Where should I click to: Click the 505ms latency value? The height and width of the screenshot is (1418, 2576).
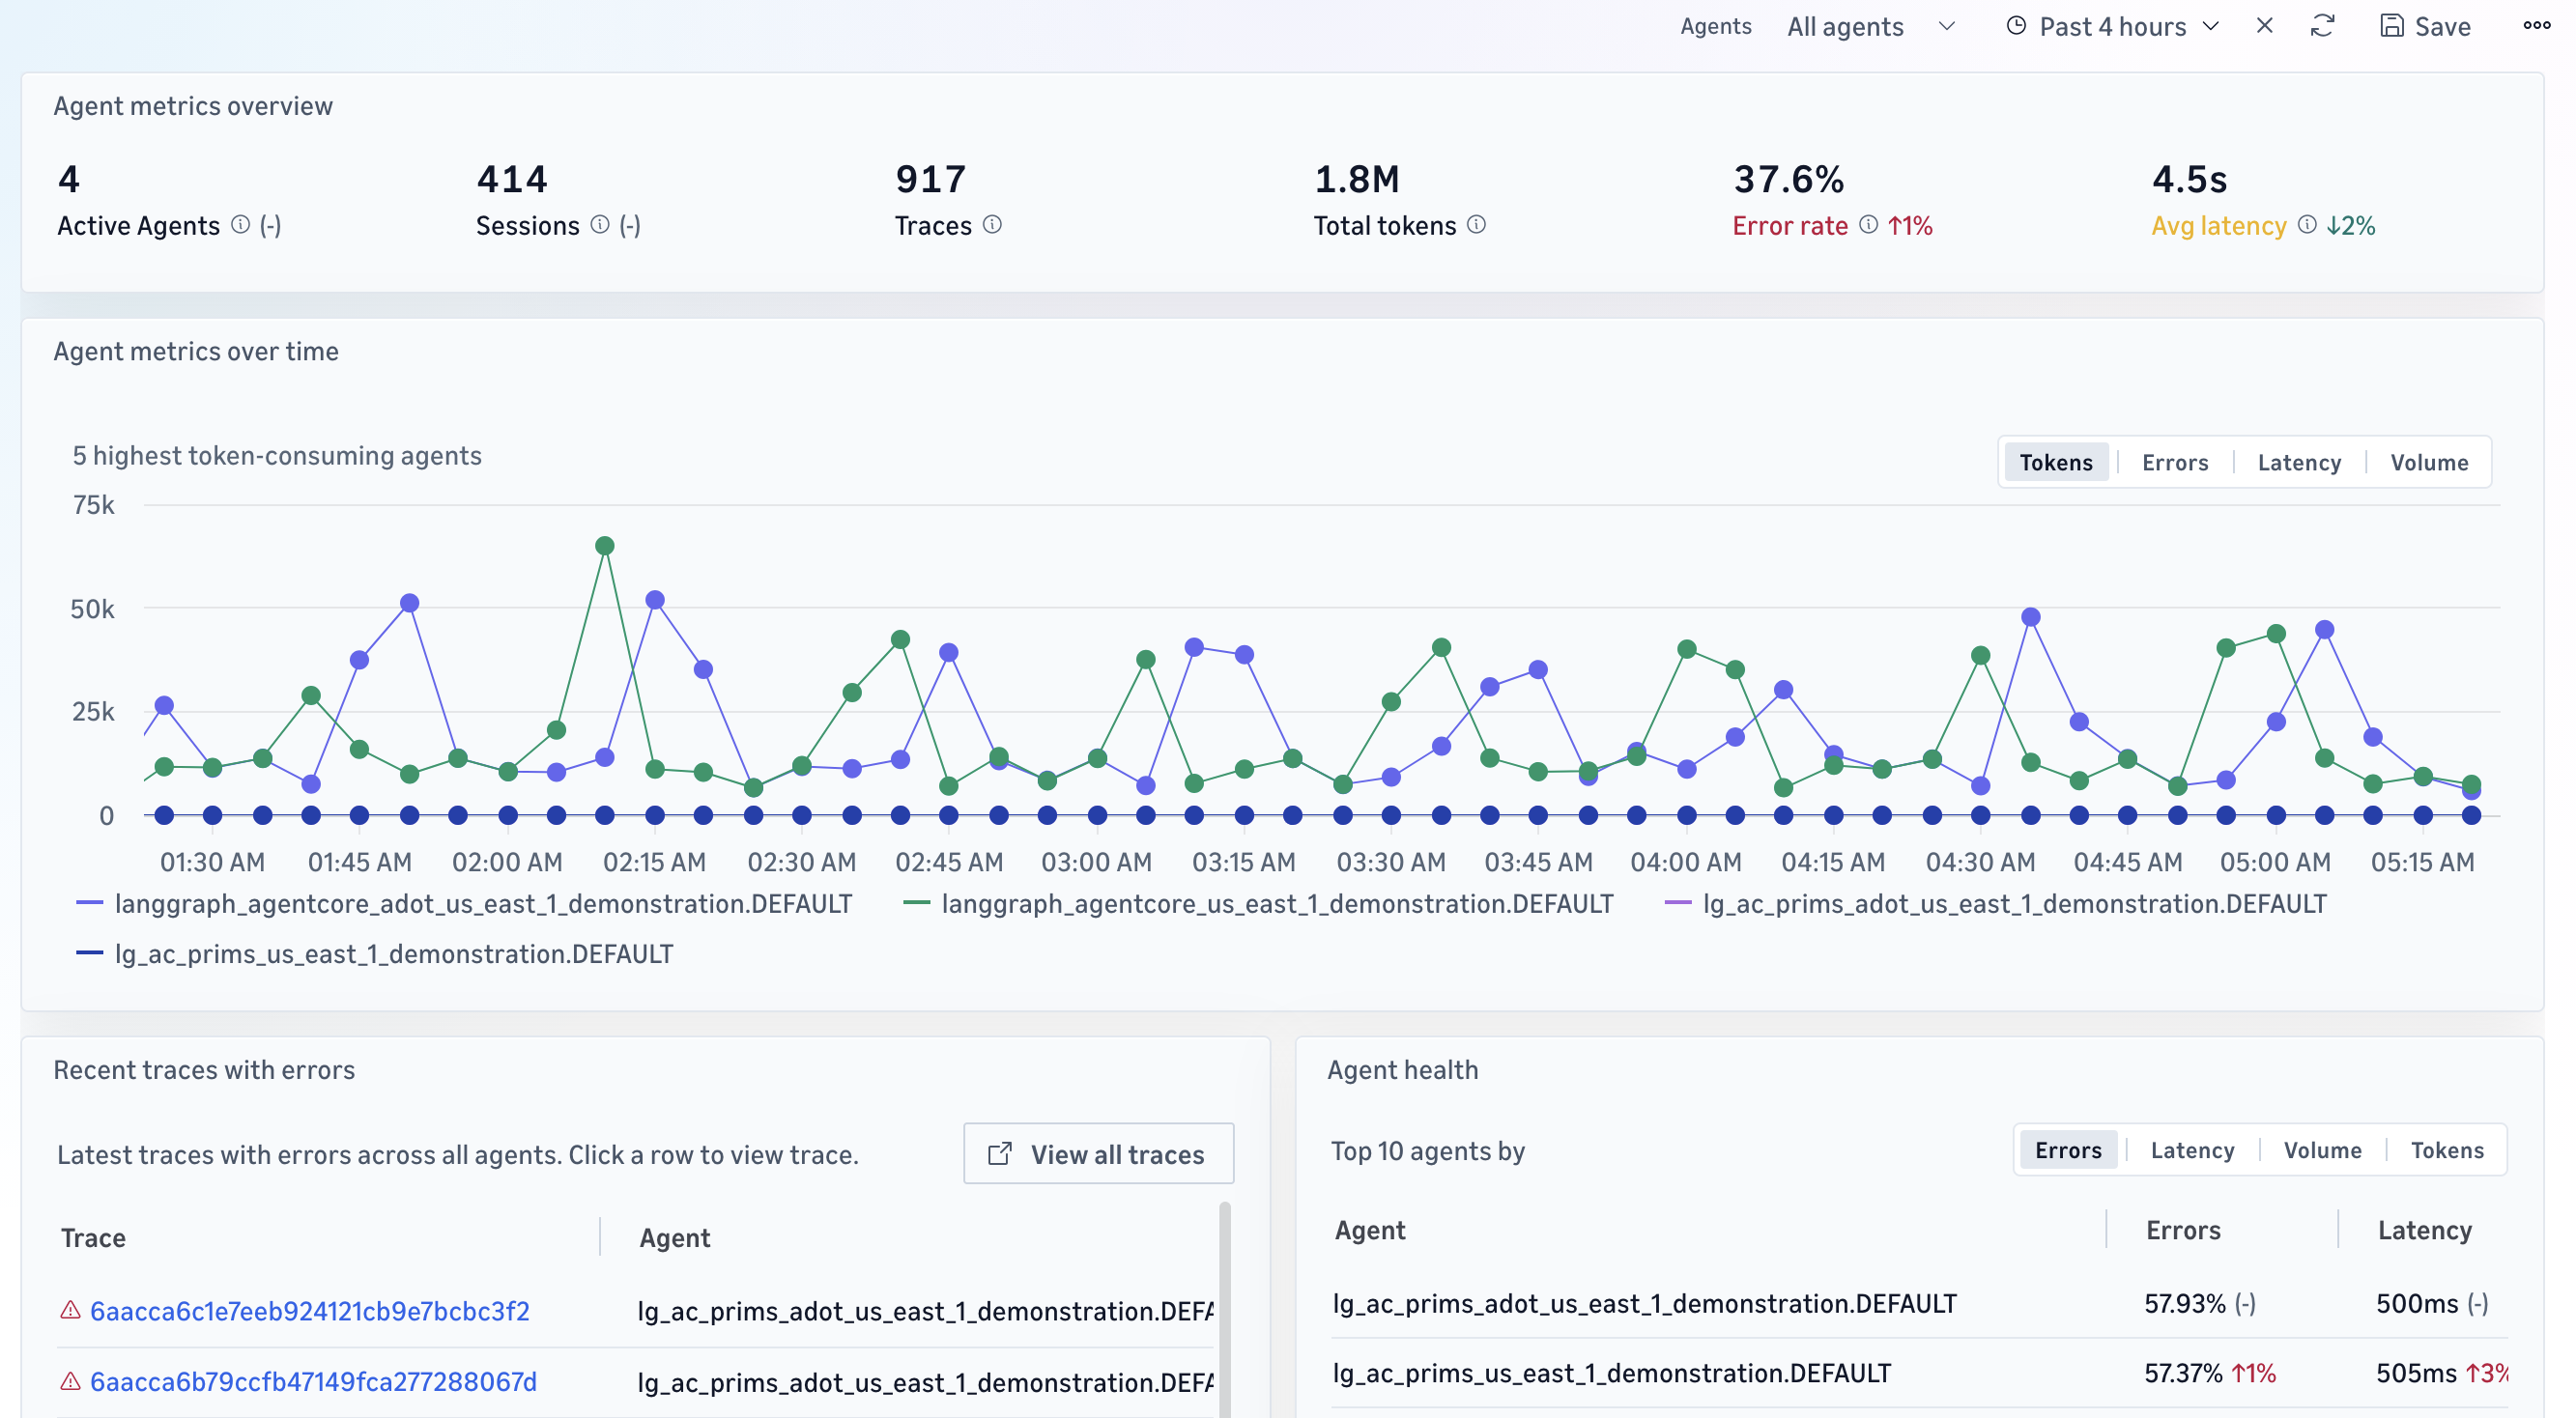(x=2417, y=1374)
